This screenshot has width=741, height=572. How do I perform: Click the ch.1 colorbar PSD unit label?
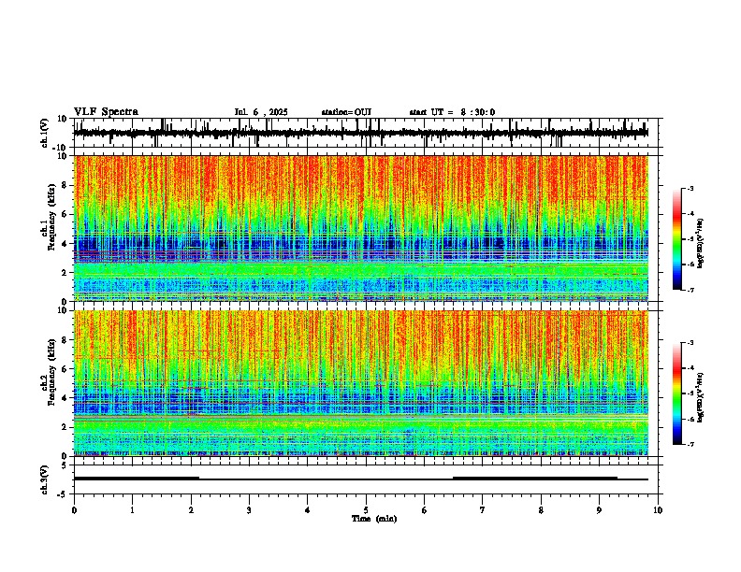pyautogui.click(x=700, y=244)
